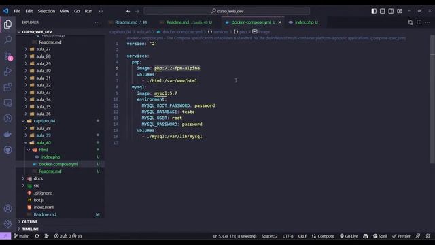This screenshot has height=245, width=435.
Task: Click the remote window indicator in status bar
Action: pyautogui.click(x=5, y=236)
